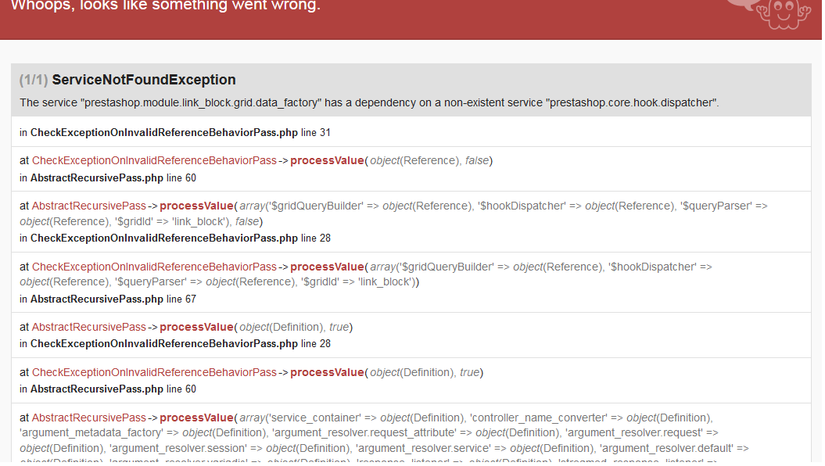
Task: Click the 'argument_resolver.session' argument text
Action: [178, 448]
